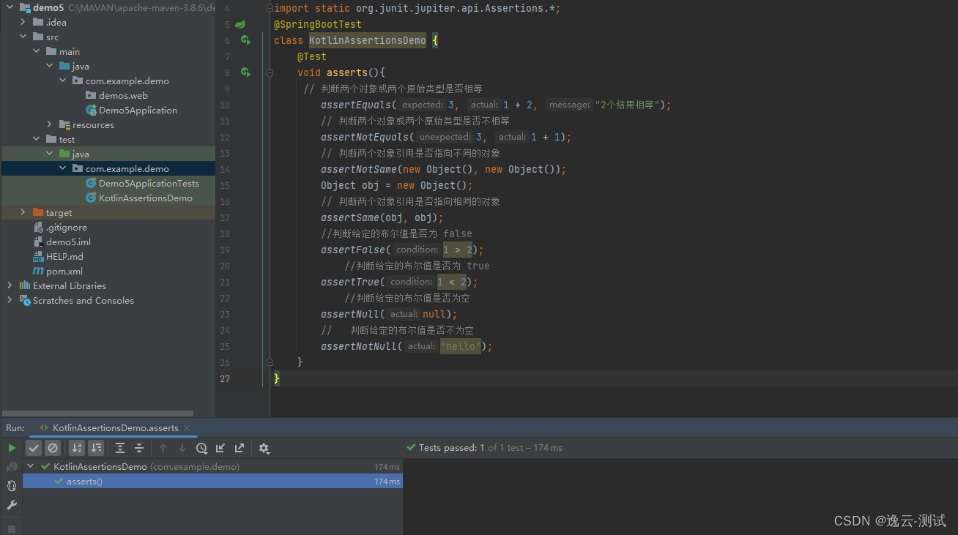This screenshot has width=958, height=535.
Task: Run the asserts test via line 8 gutter icon
Action: point(245,72)
